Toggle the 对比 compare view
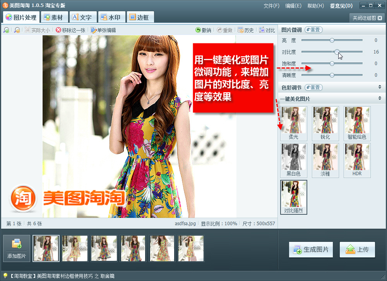 (x=267, y=30)
